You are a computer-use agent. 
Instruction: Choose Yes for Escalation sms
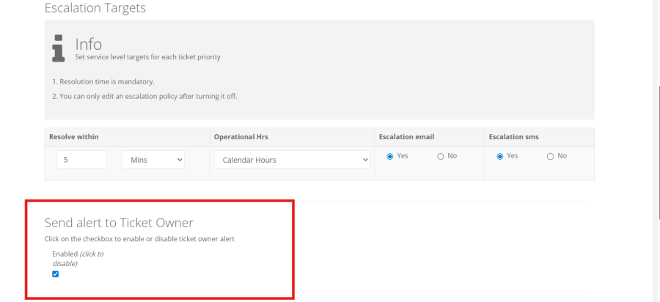pos(500,156)
